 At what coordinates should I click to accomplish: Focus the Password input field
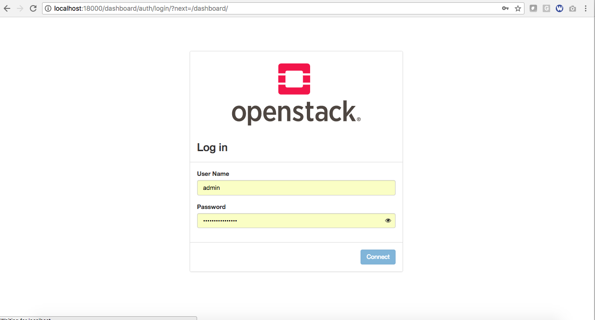(296, 221)
